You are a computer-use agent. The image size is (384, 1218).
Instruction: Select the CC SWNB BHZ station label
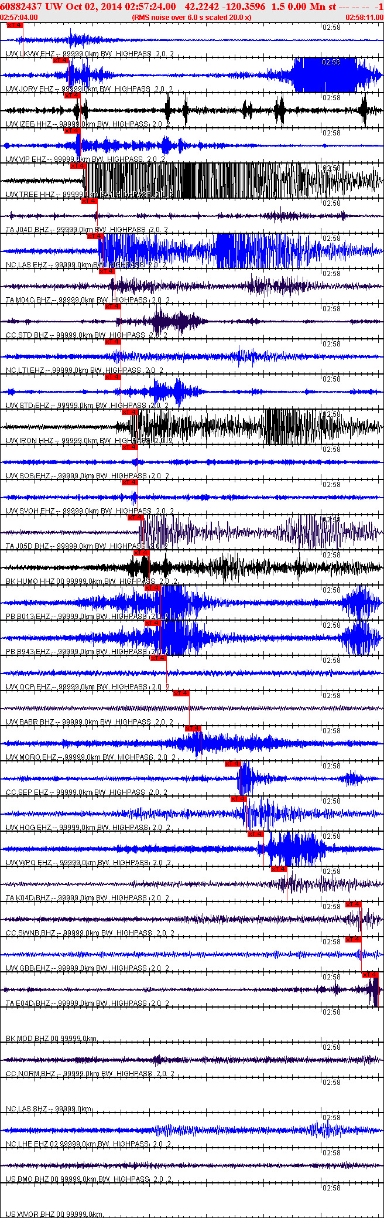pos(90,933)
